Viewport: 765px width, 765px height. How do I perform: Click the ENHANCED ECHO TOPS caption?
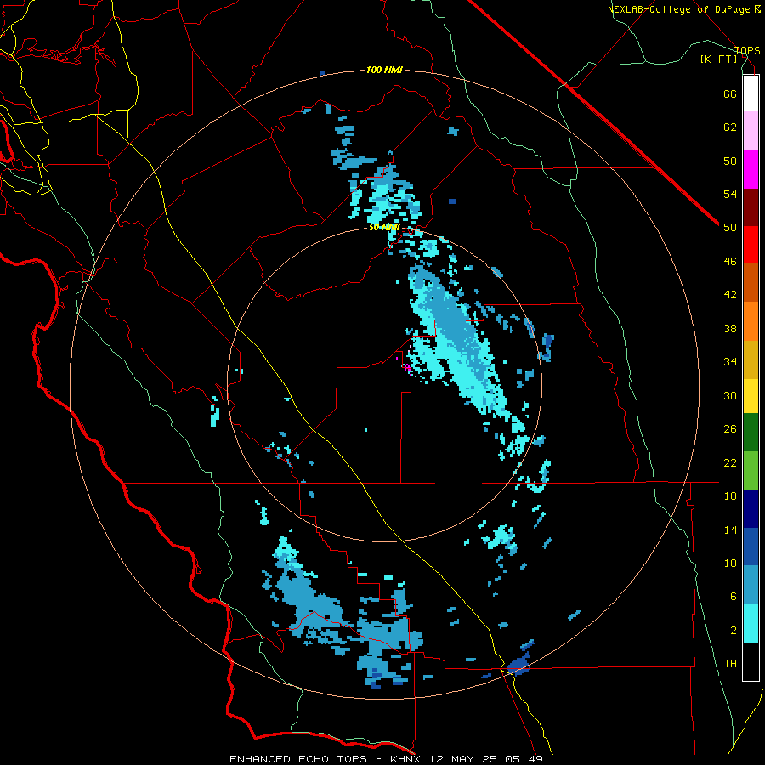pyautogui.click(x=298, y=759)
